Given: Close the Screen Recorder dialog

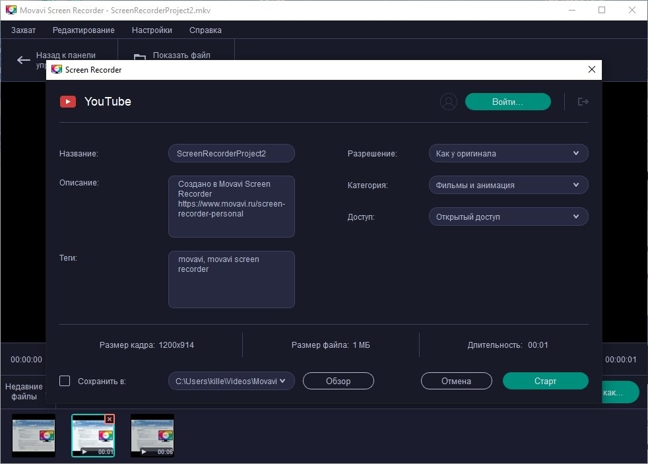Looking at the screenshot, I should [591, 69].
